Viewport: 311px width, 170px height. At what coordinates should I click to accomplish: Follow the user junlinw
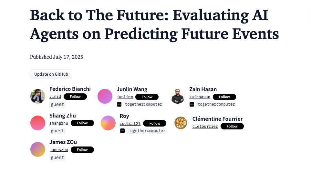coord(147,97)
